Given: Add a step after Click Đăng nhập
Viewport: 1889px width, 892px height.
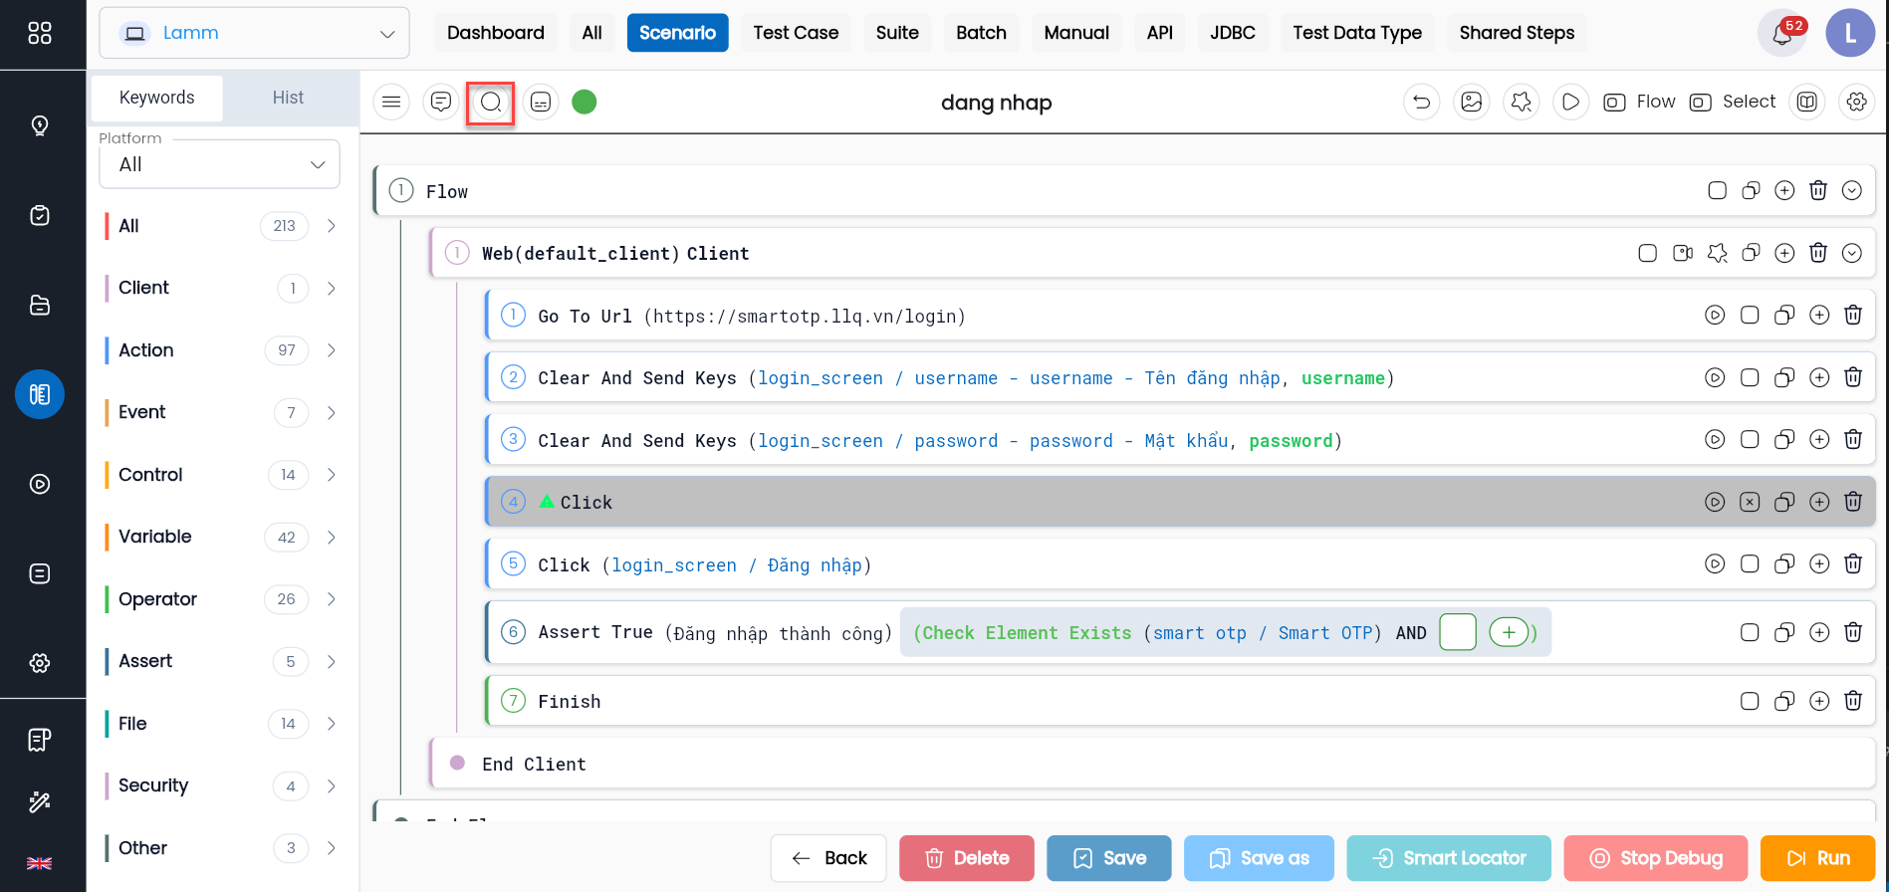Looking at the screenshot, I should [x=1819, y=563].
